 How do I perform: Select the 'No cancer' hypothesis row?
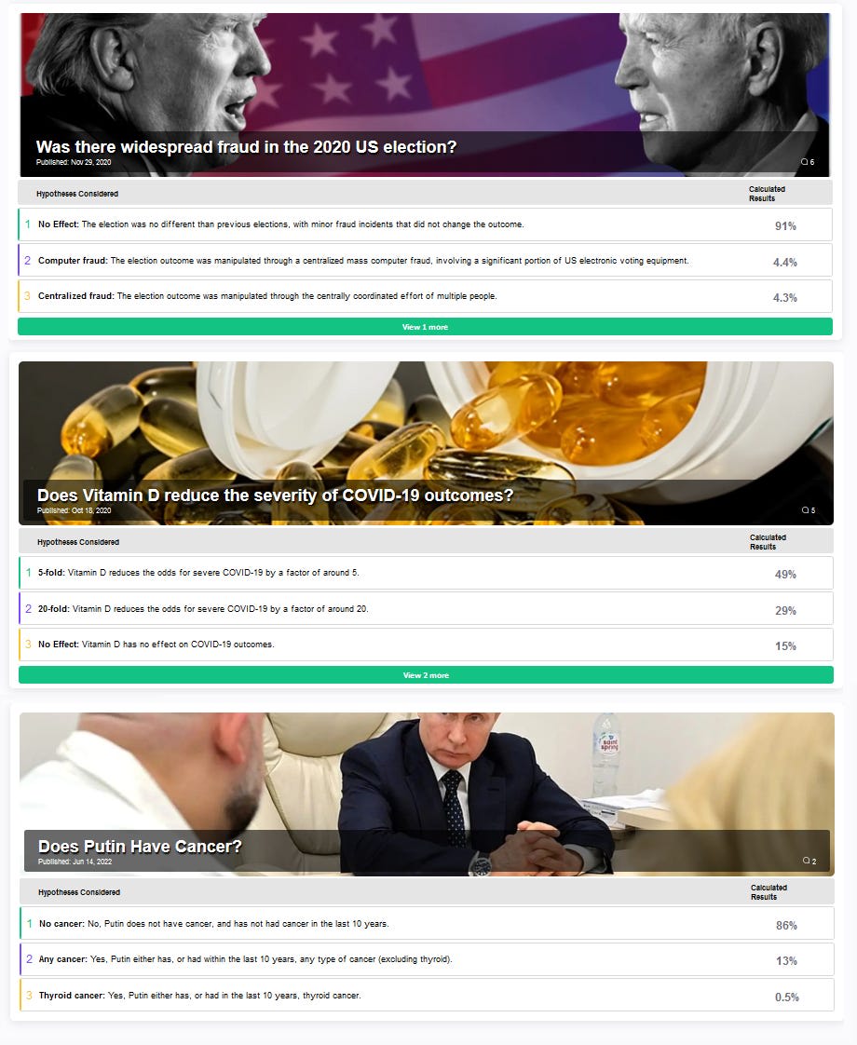[427, 924]
